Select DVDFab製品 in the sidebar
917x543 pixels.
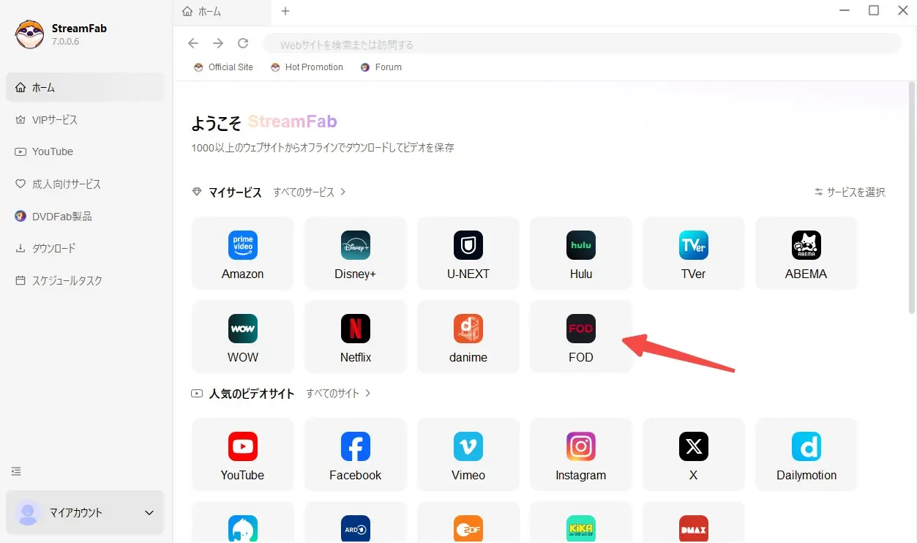[85, 216]
